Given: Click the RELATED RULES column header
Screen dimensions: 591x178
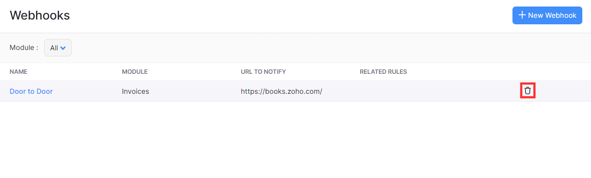Looking at the screenshot, I should pos(383,72).
